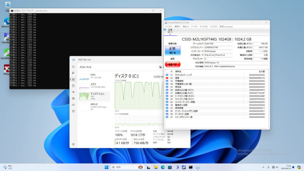Open App history icon in Task Manager
This screenshot has width=304, height=171.
pos(73,86)
